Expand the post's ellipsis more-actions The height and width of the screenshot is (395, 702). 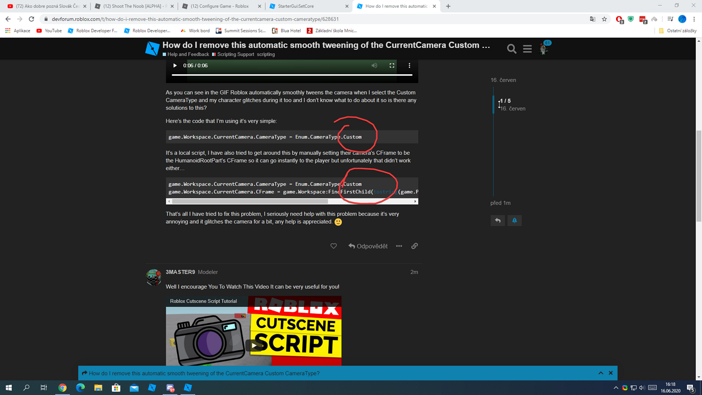point(399,246)
